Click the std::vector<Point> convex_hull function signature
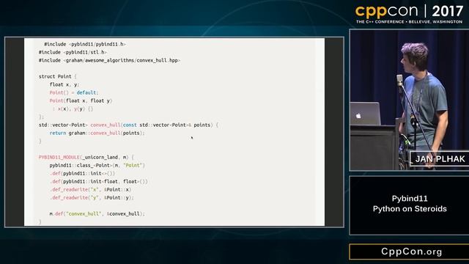 (129, 125)
